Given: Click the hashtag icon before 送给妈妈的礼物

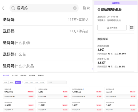Looking at the screenshot, I should point(99,9).
